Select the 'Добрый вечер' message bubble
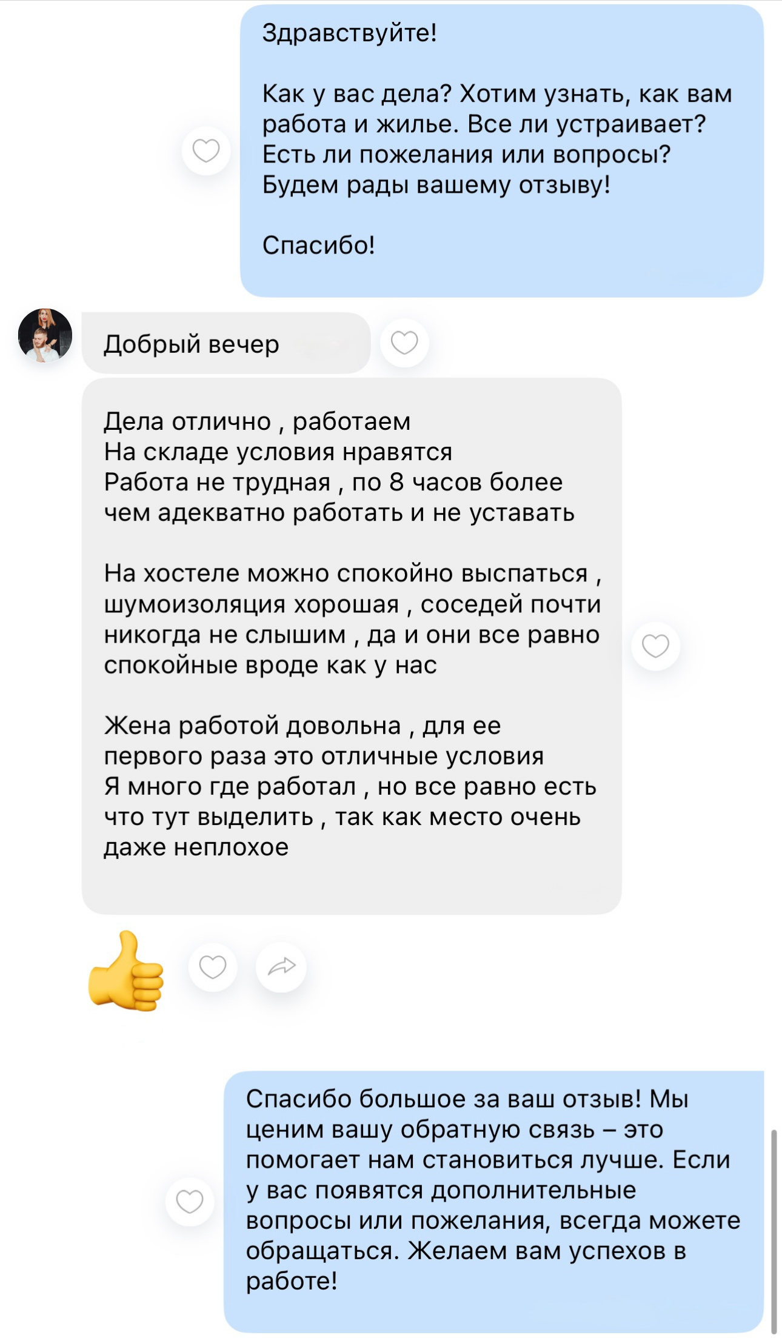782x1338 pixels. coord(226,343)
